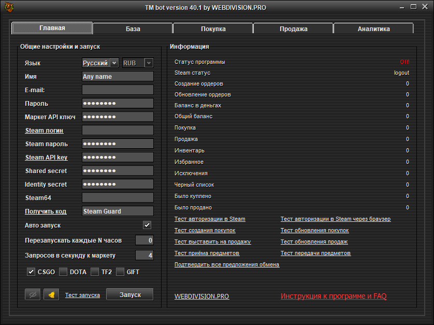Open the Язык language dropdown

click(x=100, y=63)
